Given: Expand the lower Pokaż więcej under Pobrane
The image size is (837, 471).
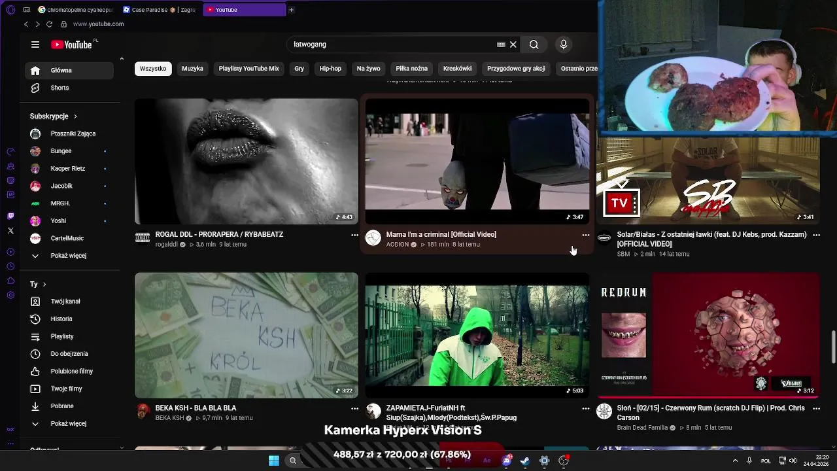Looking at the screenshot, I should pyautogui.click(x=69, y=424).
